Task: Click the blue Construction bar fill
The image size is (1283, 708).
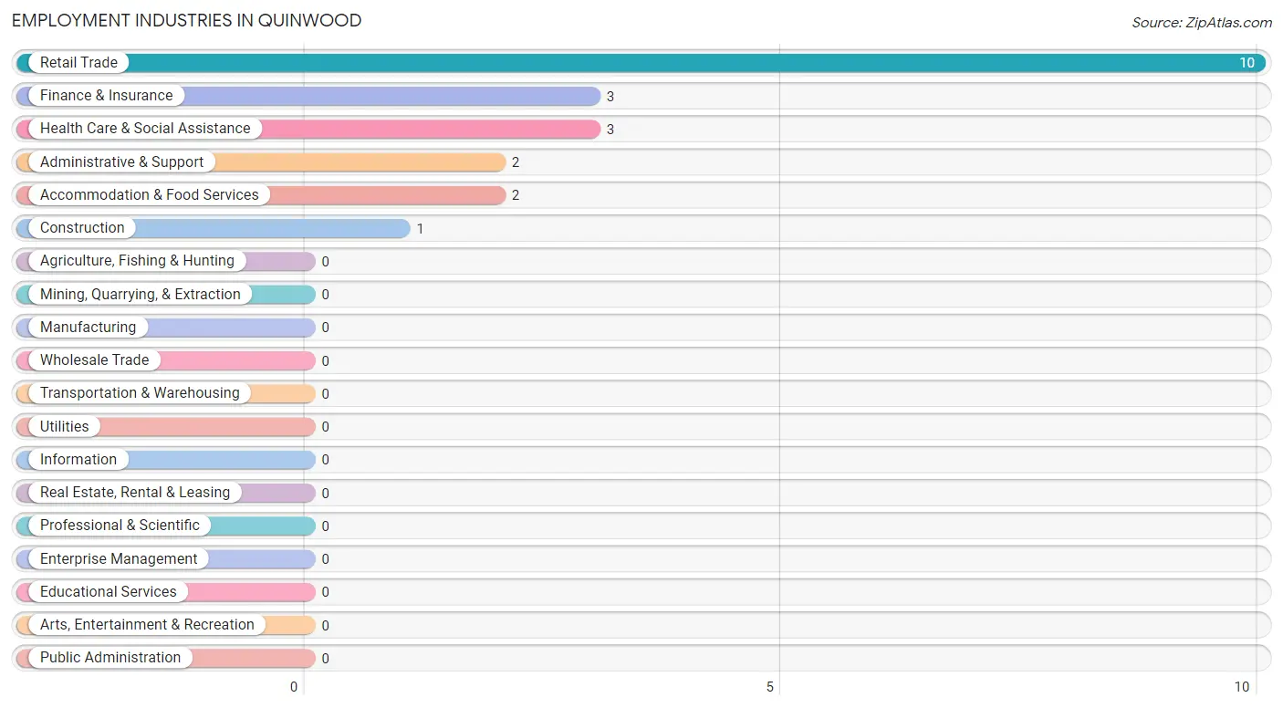Action: tap(214, 228)
